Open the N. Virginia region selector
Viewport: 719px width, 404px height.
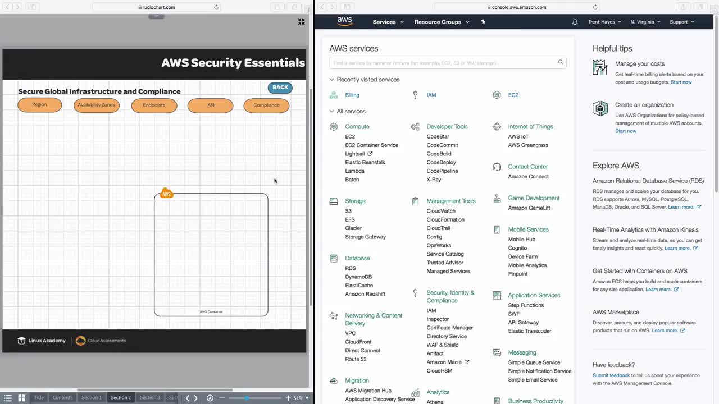click(x=645, y=22)
